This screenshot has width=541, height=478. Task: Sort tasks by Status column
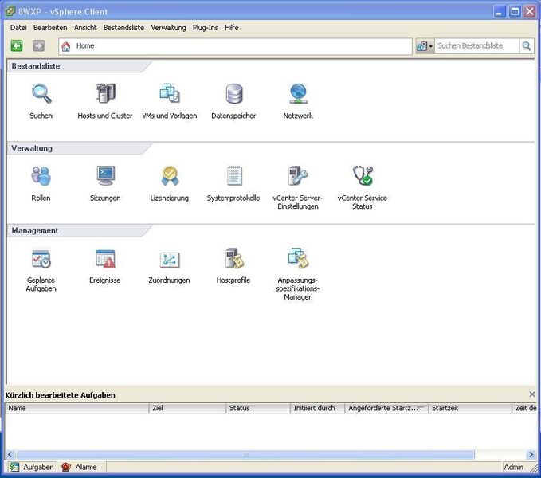click(258, 408)
